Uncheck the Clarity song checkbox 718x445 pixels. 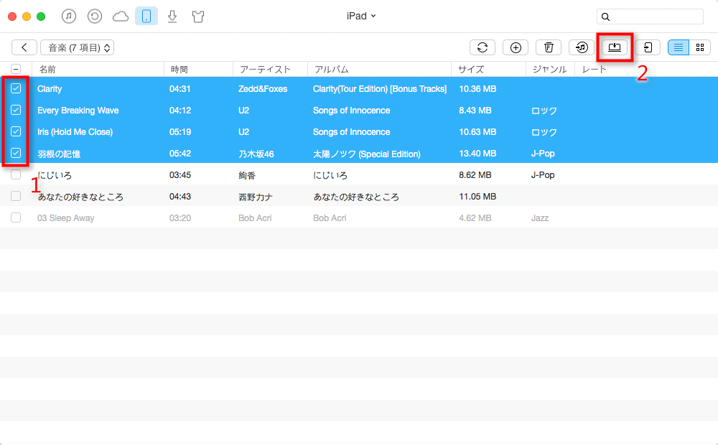pyautogui.click(x=16, y=88)
